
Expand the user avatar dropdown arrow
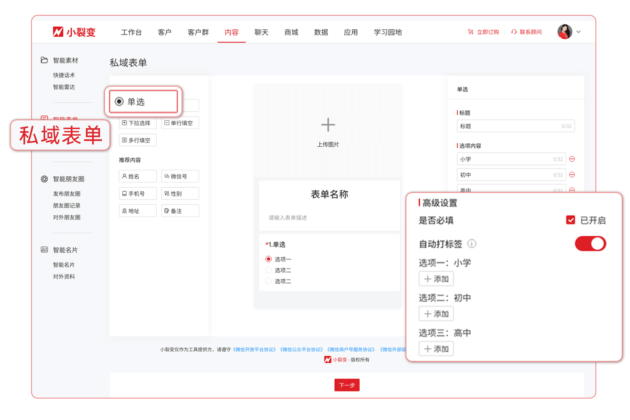click(578, 32)
